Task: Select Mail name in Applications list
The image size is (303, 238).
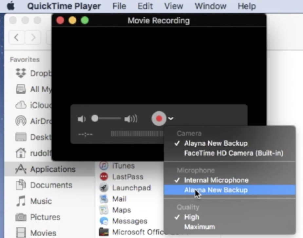Action: click(x=119, y=199)
